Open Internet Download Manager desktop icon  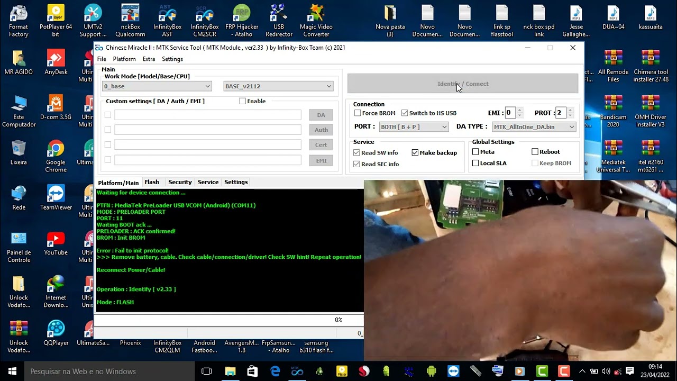click(x=56, y=292)
